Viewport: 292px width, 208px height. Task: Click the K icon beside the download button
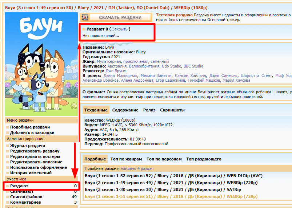coord(85,17)
